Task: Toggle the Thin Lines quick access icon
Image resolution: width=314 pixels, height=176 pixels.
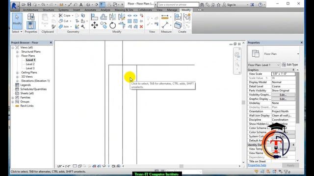Action: (x=102, y=4)
